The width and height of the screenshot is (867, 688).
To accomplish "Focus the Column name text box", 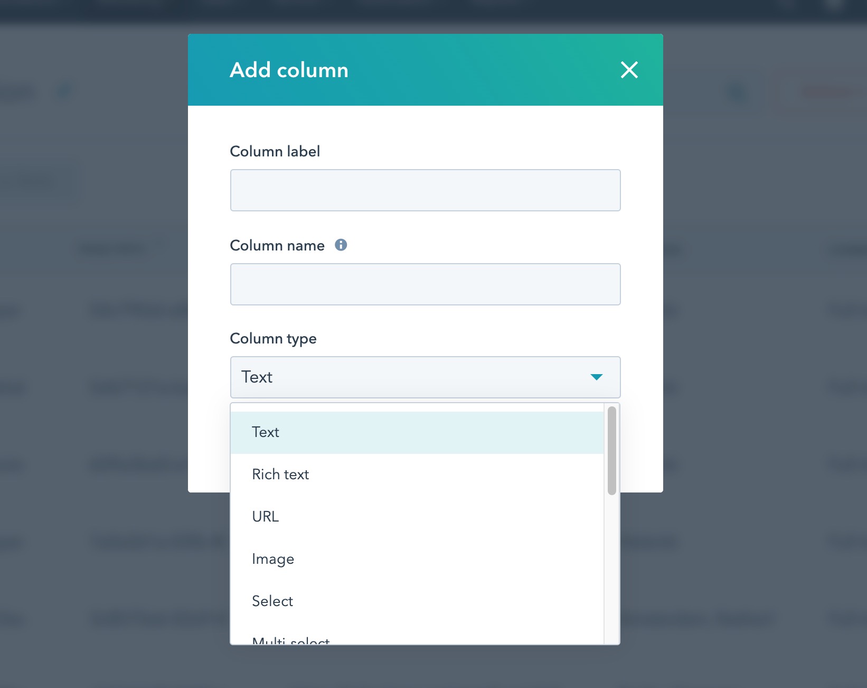I will coord(425,284).
